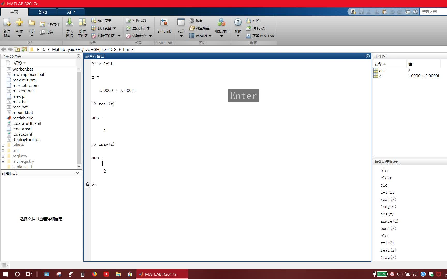This screenshot has height=279, width=447.
Task: Click the Help (帮助) question mark icon
Action: tap(238, 22)
